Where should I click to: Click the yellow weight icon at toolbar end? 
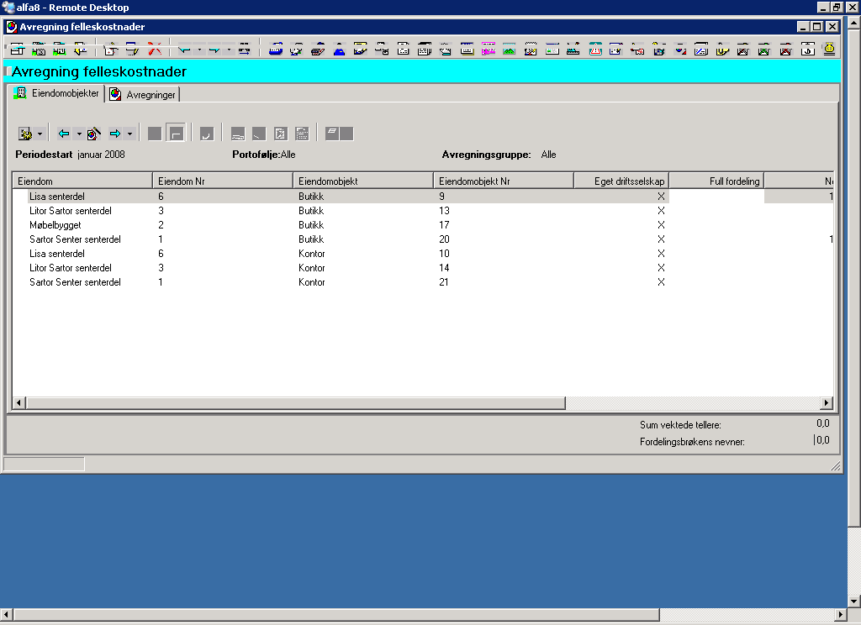click(x=829, y=49)
